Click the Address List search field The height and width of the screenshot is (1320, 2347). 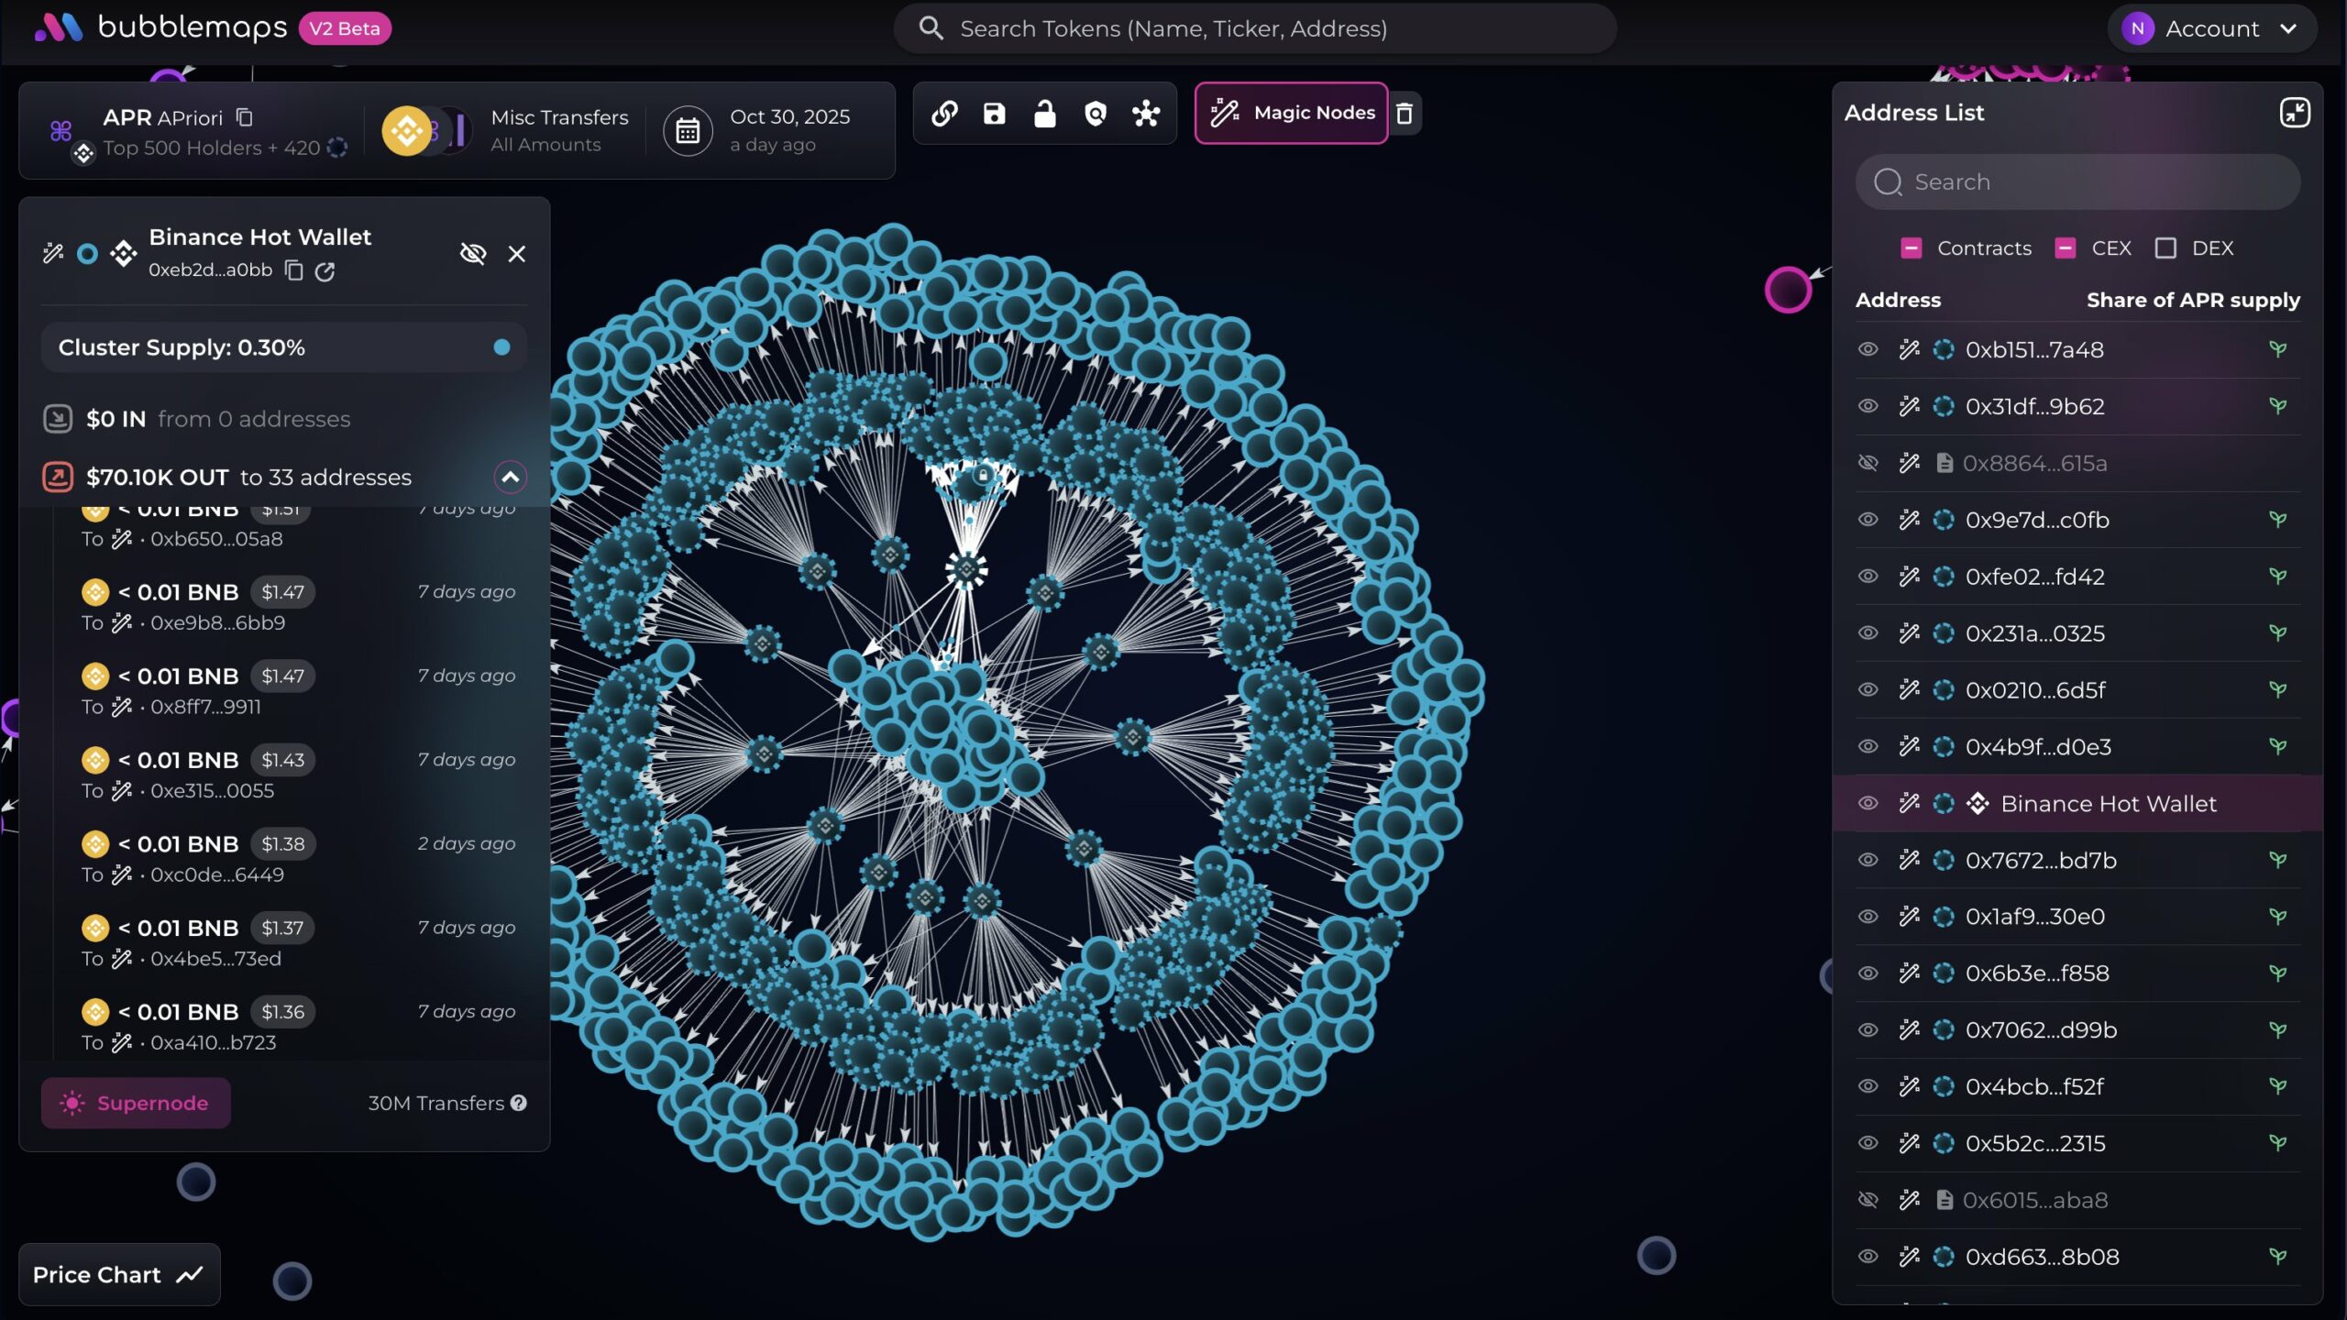click(x=2077, y=181)
